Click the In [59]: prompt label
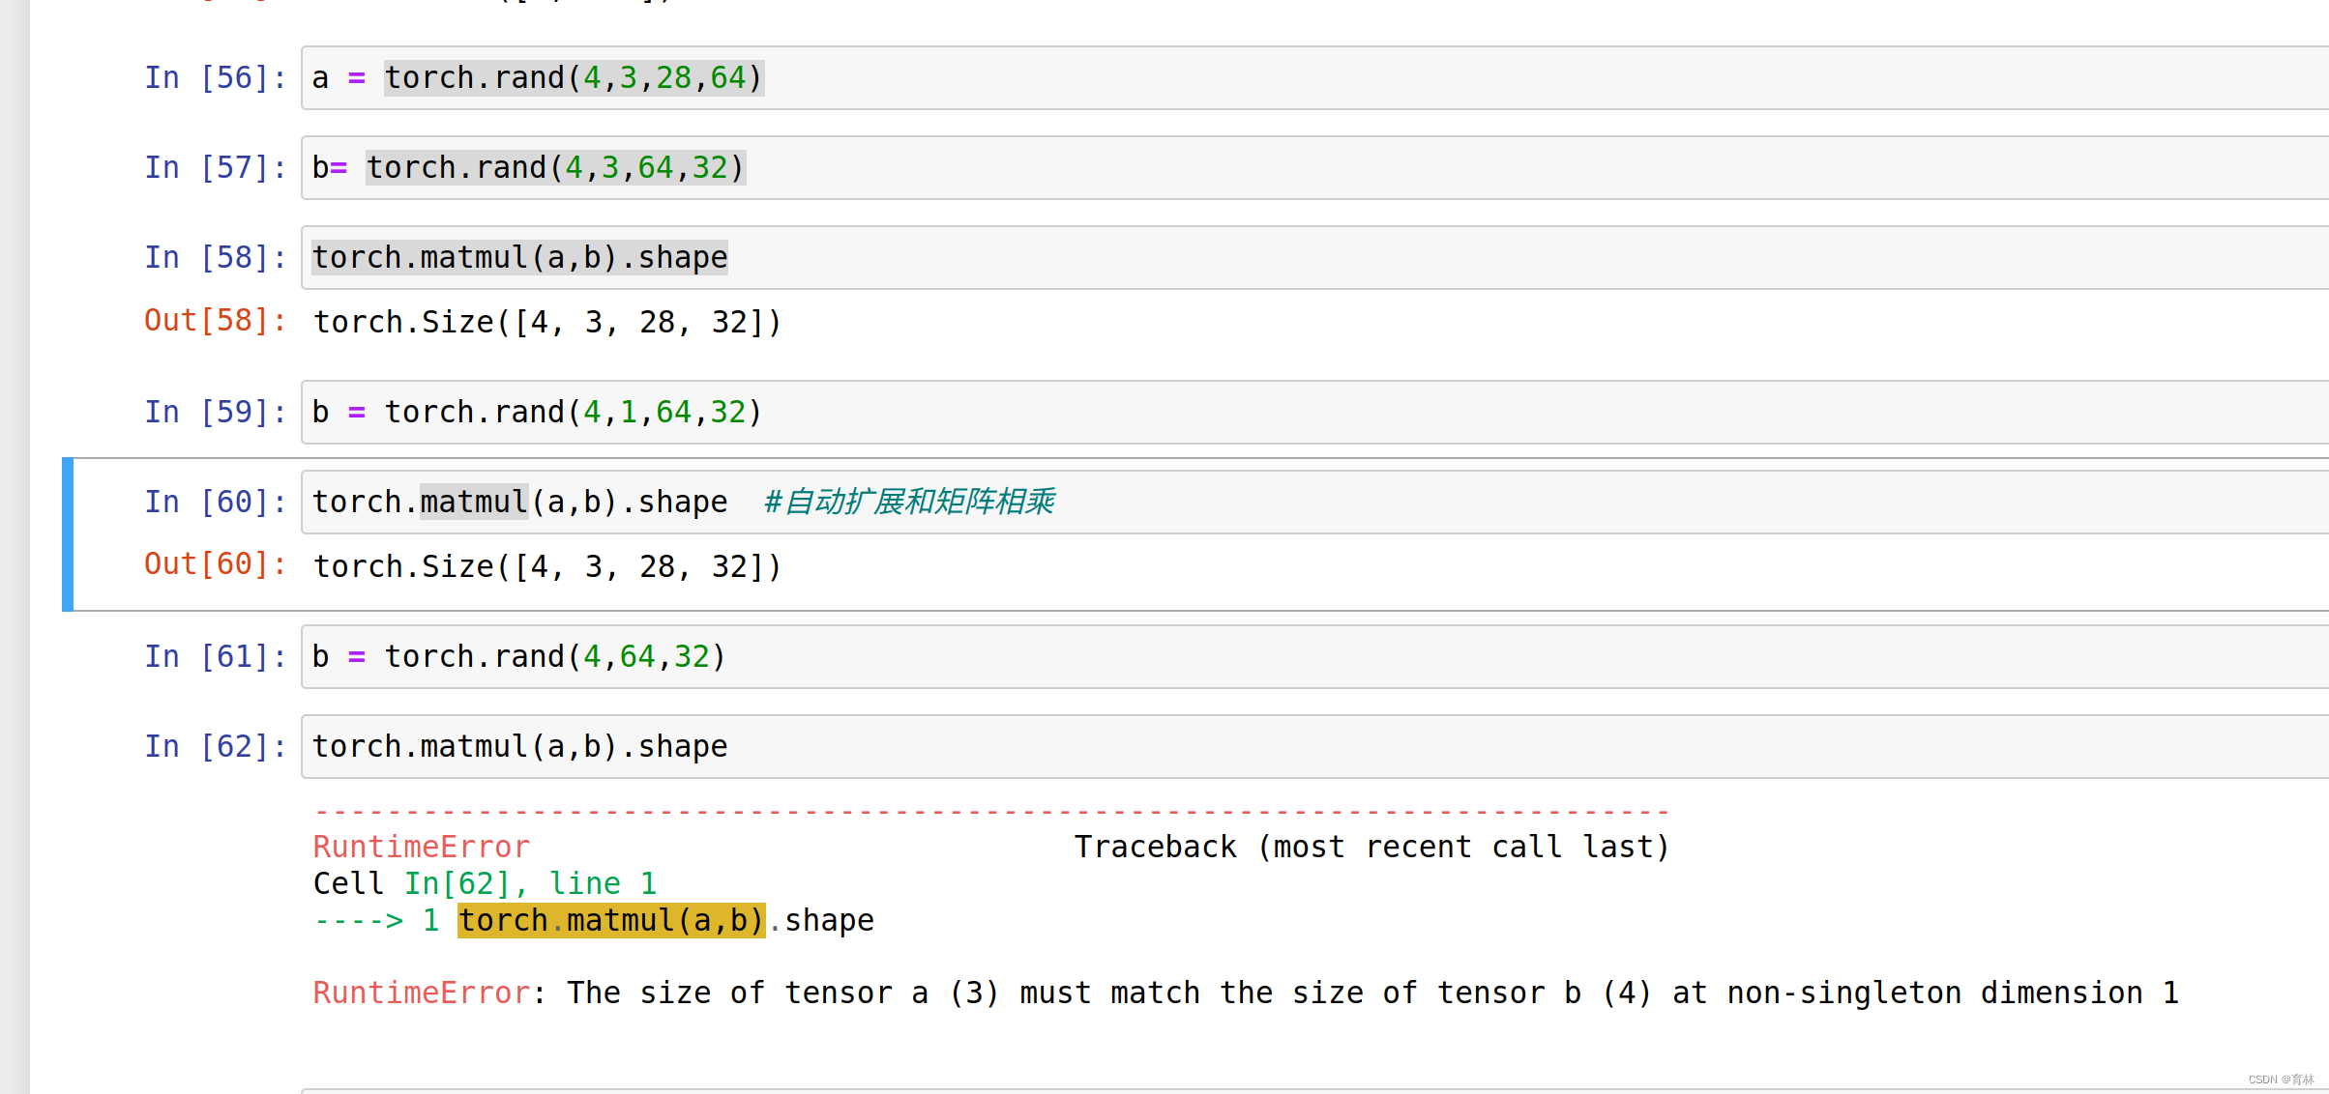The height and width of the screenshot is (1094, 2329). pos(216,412)
